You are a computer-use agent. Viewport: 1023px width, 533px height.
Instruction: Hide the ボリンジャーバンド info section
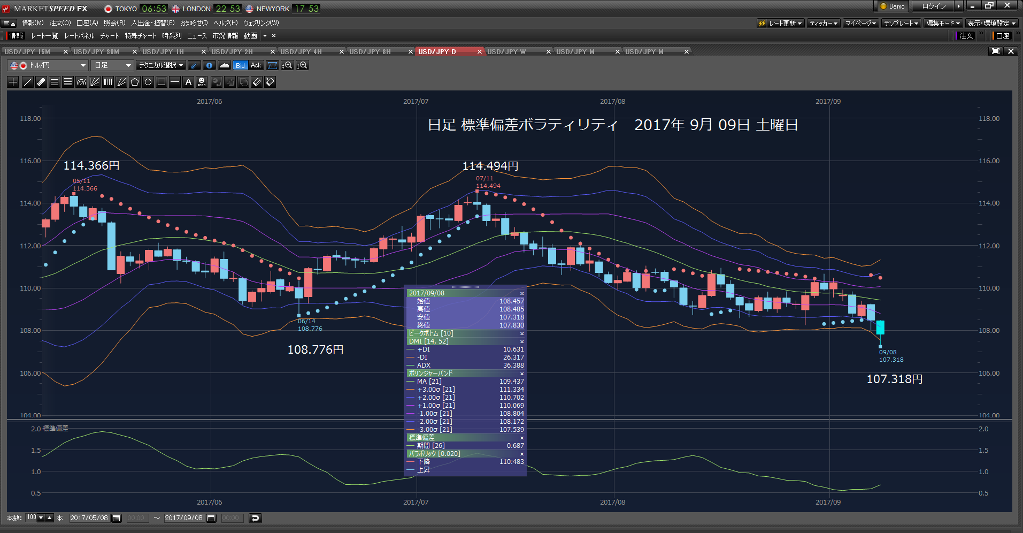pos(522,374)
